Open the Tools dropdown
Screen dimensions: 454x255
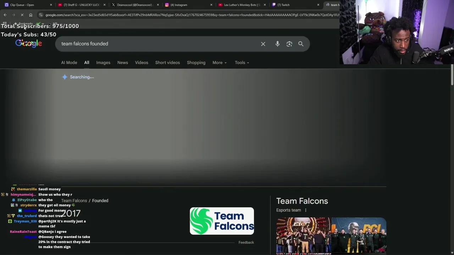[x=242, y=63]
